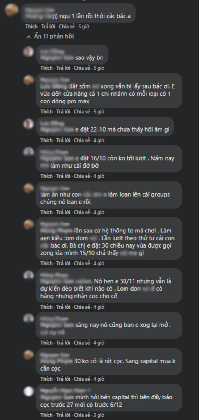The width and height of the screenshot is (199, 420).
Task: Click '4 giờ' timestamp under 'Bà chị e đặt 30' comment
Action: coord(99,263)
